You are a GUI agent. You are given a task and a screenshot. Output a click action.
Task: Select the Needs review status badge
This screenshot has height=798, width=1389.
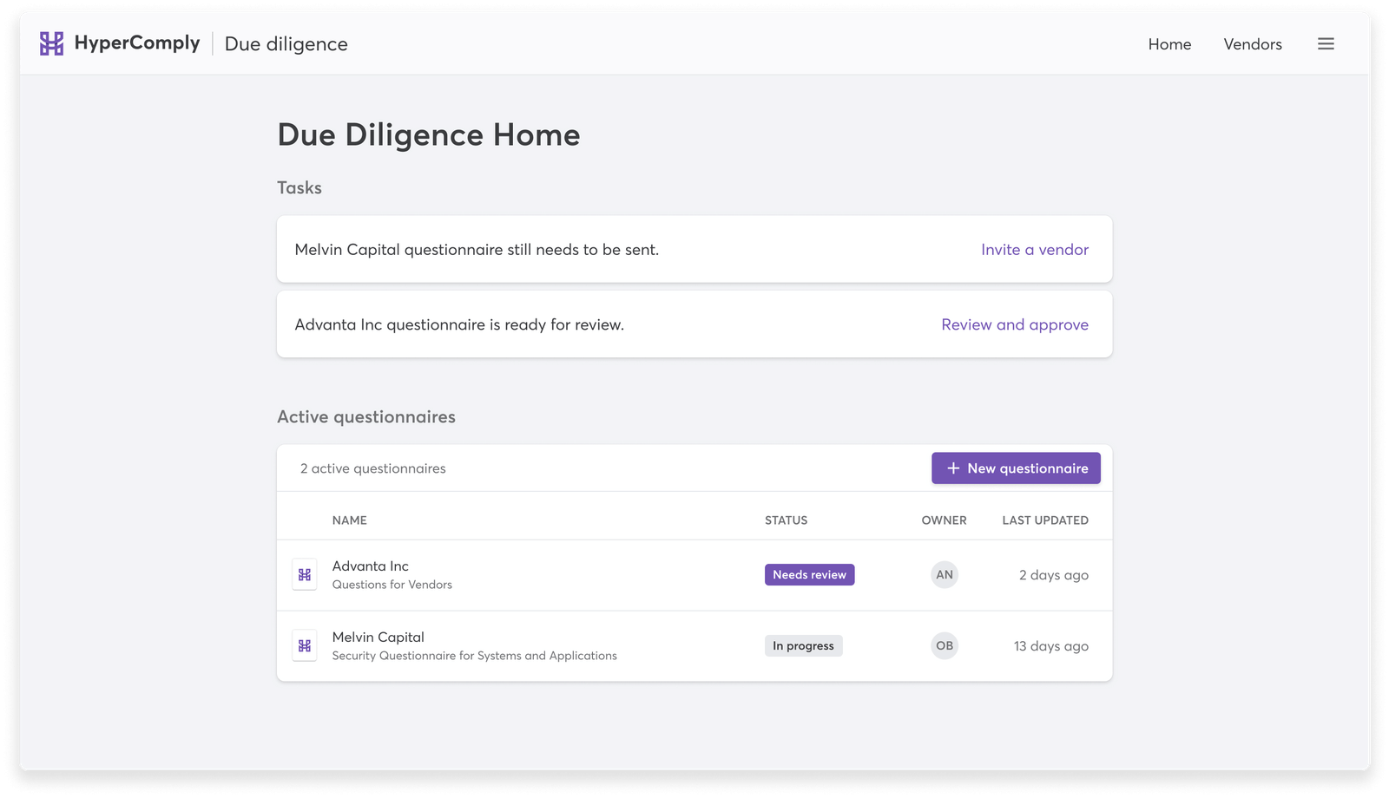coord(809,574)
